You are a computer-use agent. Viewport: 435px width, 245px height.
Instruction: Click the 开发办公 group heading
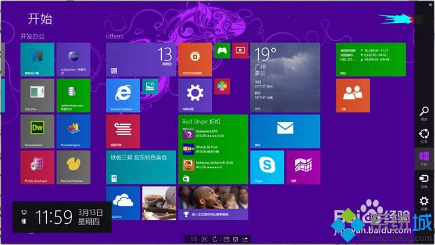pyautogui.click(x=33, y=36)
